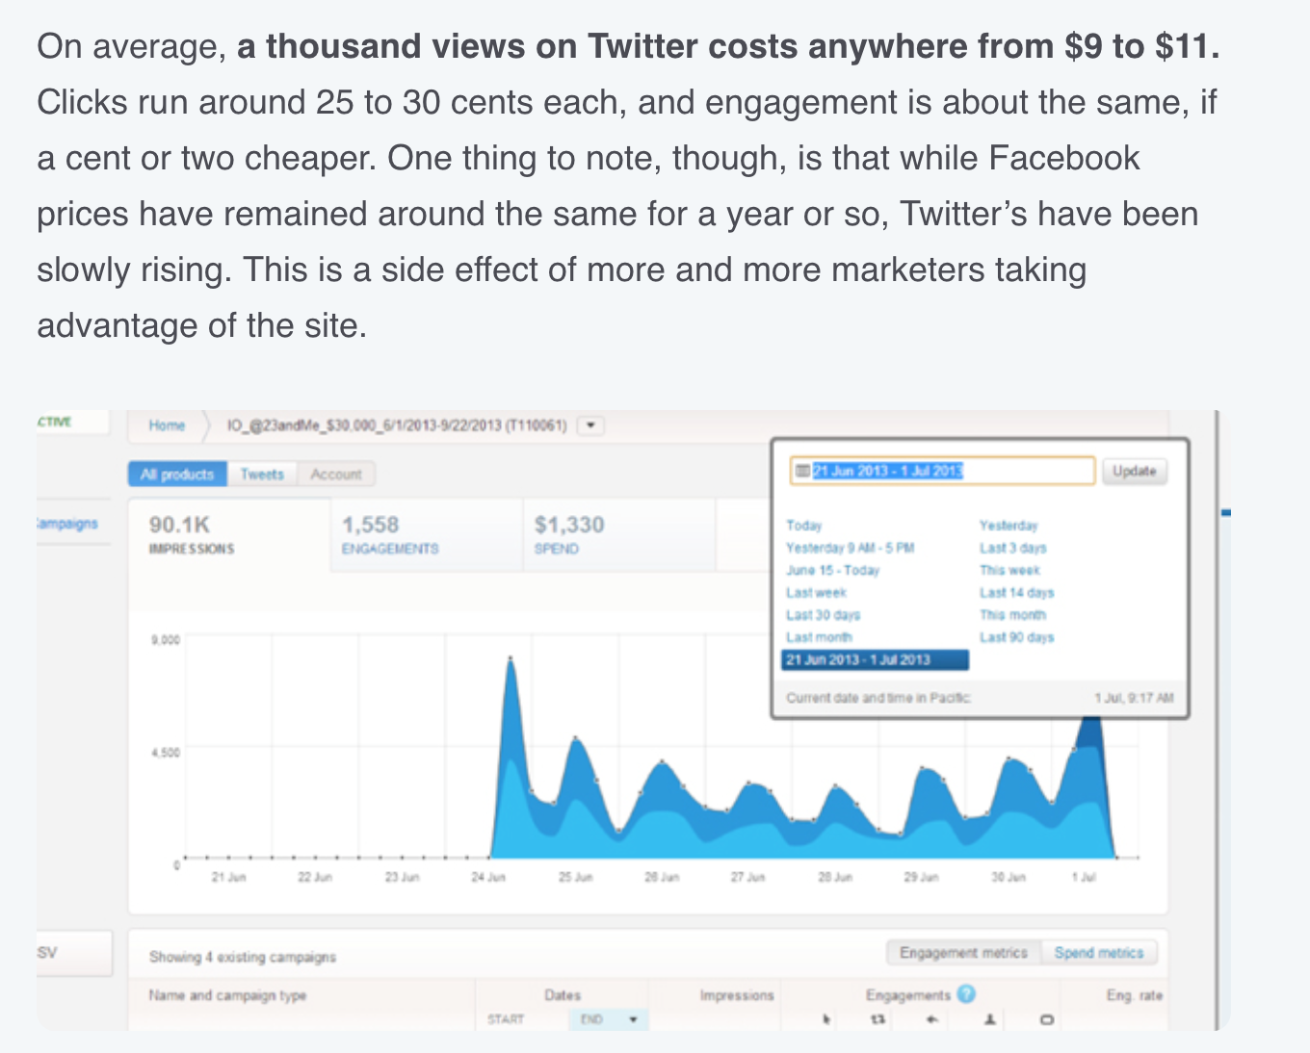Select the 90.1K Impressions metric tab

[x=229, y=535]
